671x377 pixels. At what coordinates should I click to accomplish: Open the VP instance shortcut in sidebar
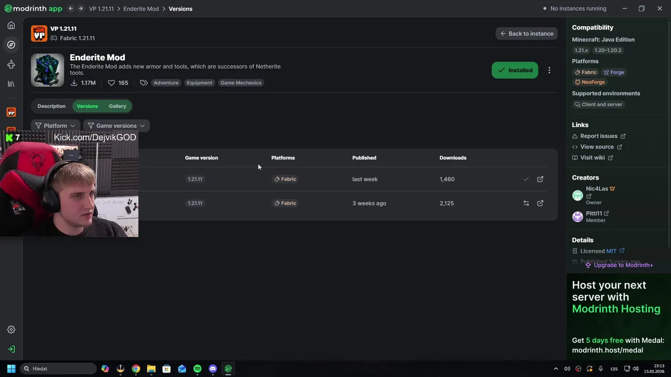point(11,112)
